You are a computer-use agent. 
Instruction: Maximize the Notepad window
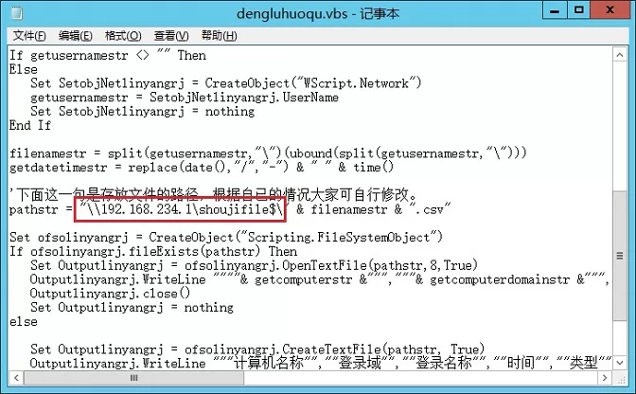click(x=579, y=10)
